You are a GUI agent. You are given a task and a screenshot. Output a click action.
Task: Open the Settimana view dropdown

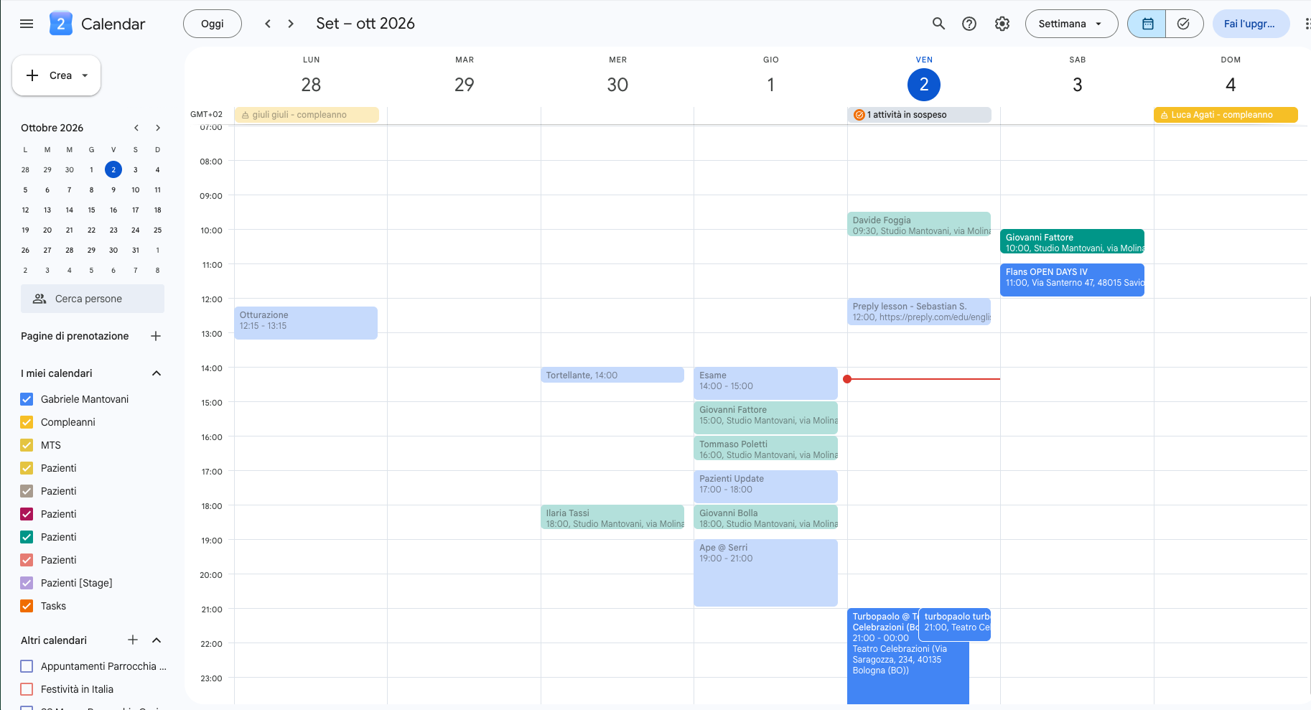[x=1071, y=24]
